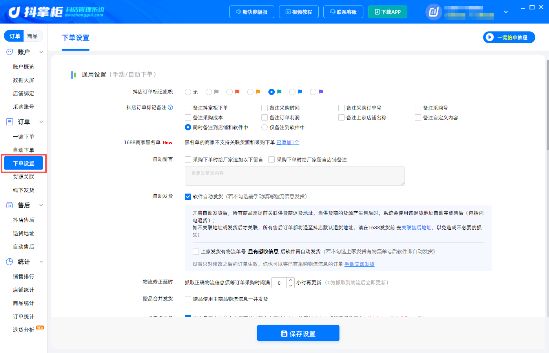The image size is (549, 353).
Task: Check 备注抖掌柜下单 checkbox
Action: [x=188, y=108]
